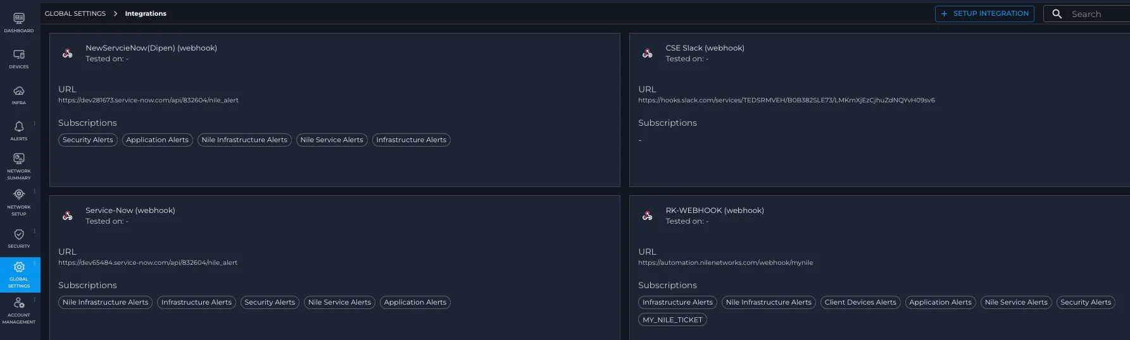1130x340 pixels.
Task: Expand the Security submenu dots
Action: point(35,231)
